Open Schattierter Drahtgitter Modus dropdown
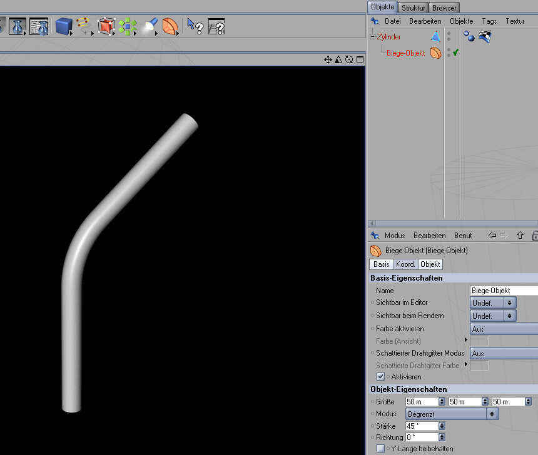 [504, 354]
